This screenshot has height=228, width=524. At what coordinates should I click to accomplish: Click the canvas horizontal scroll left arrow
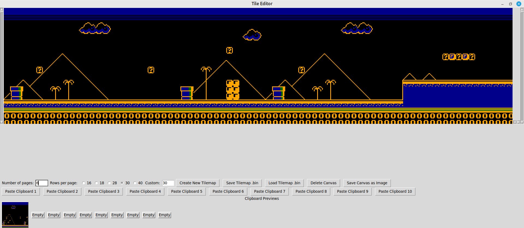pos(514,122)
